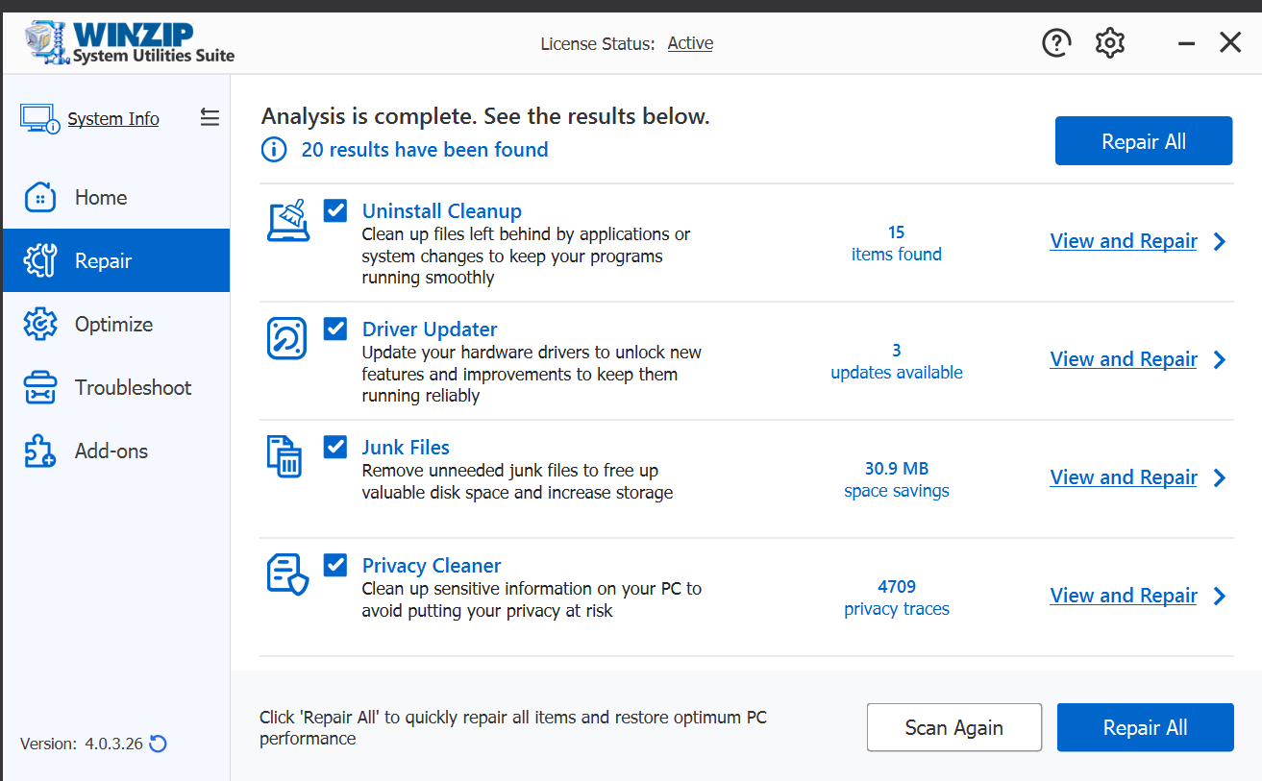
Task: Click the Junk Files title
Action: click(406, 448)
